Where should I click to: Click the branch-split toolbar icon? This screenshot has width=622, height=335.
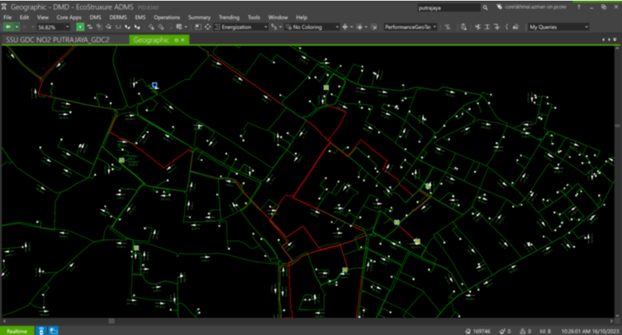pyautogui.click(x=478, y=27)
